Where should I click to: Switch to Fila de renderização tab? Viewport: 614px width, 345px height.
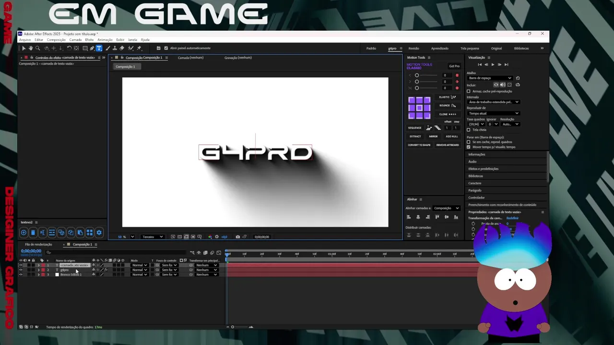[38, 244]
